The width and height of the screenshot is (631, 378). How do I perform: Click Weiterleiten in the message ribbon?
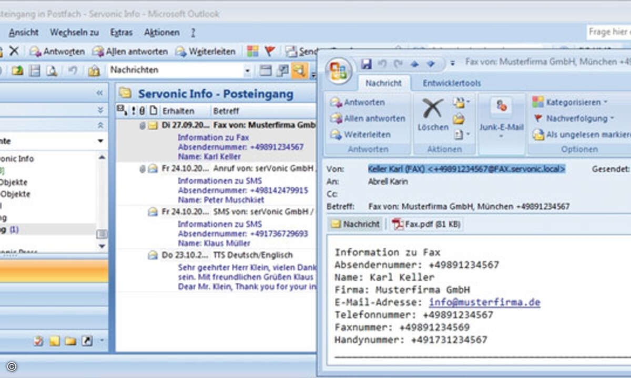[x=360, y=134]
